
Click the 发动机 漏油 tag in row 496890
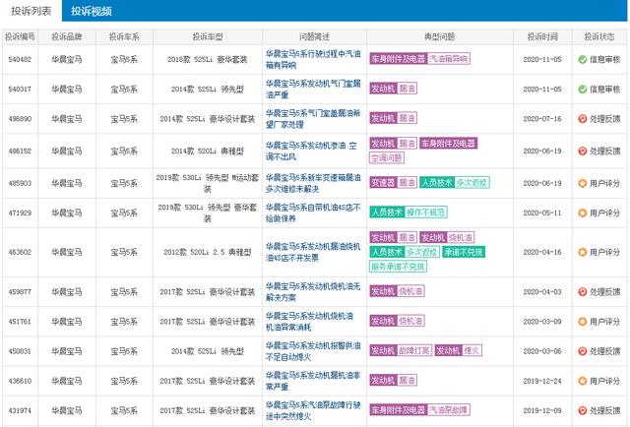click(x=393, y=118)
